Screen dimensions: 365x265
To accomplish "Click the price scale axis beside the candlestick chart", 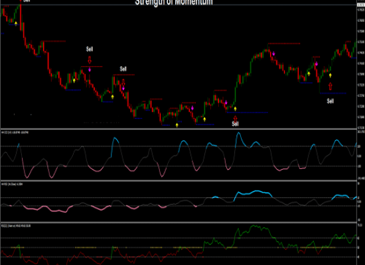I will click(x=361, y=65).
